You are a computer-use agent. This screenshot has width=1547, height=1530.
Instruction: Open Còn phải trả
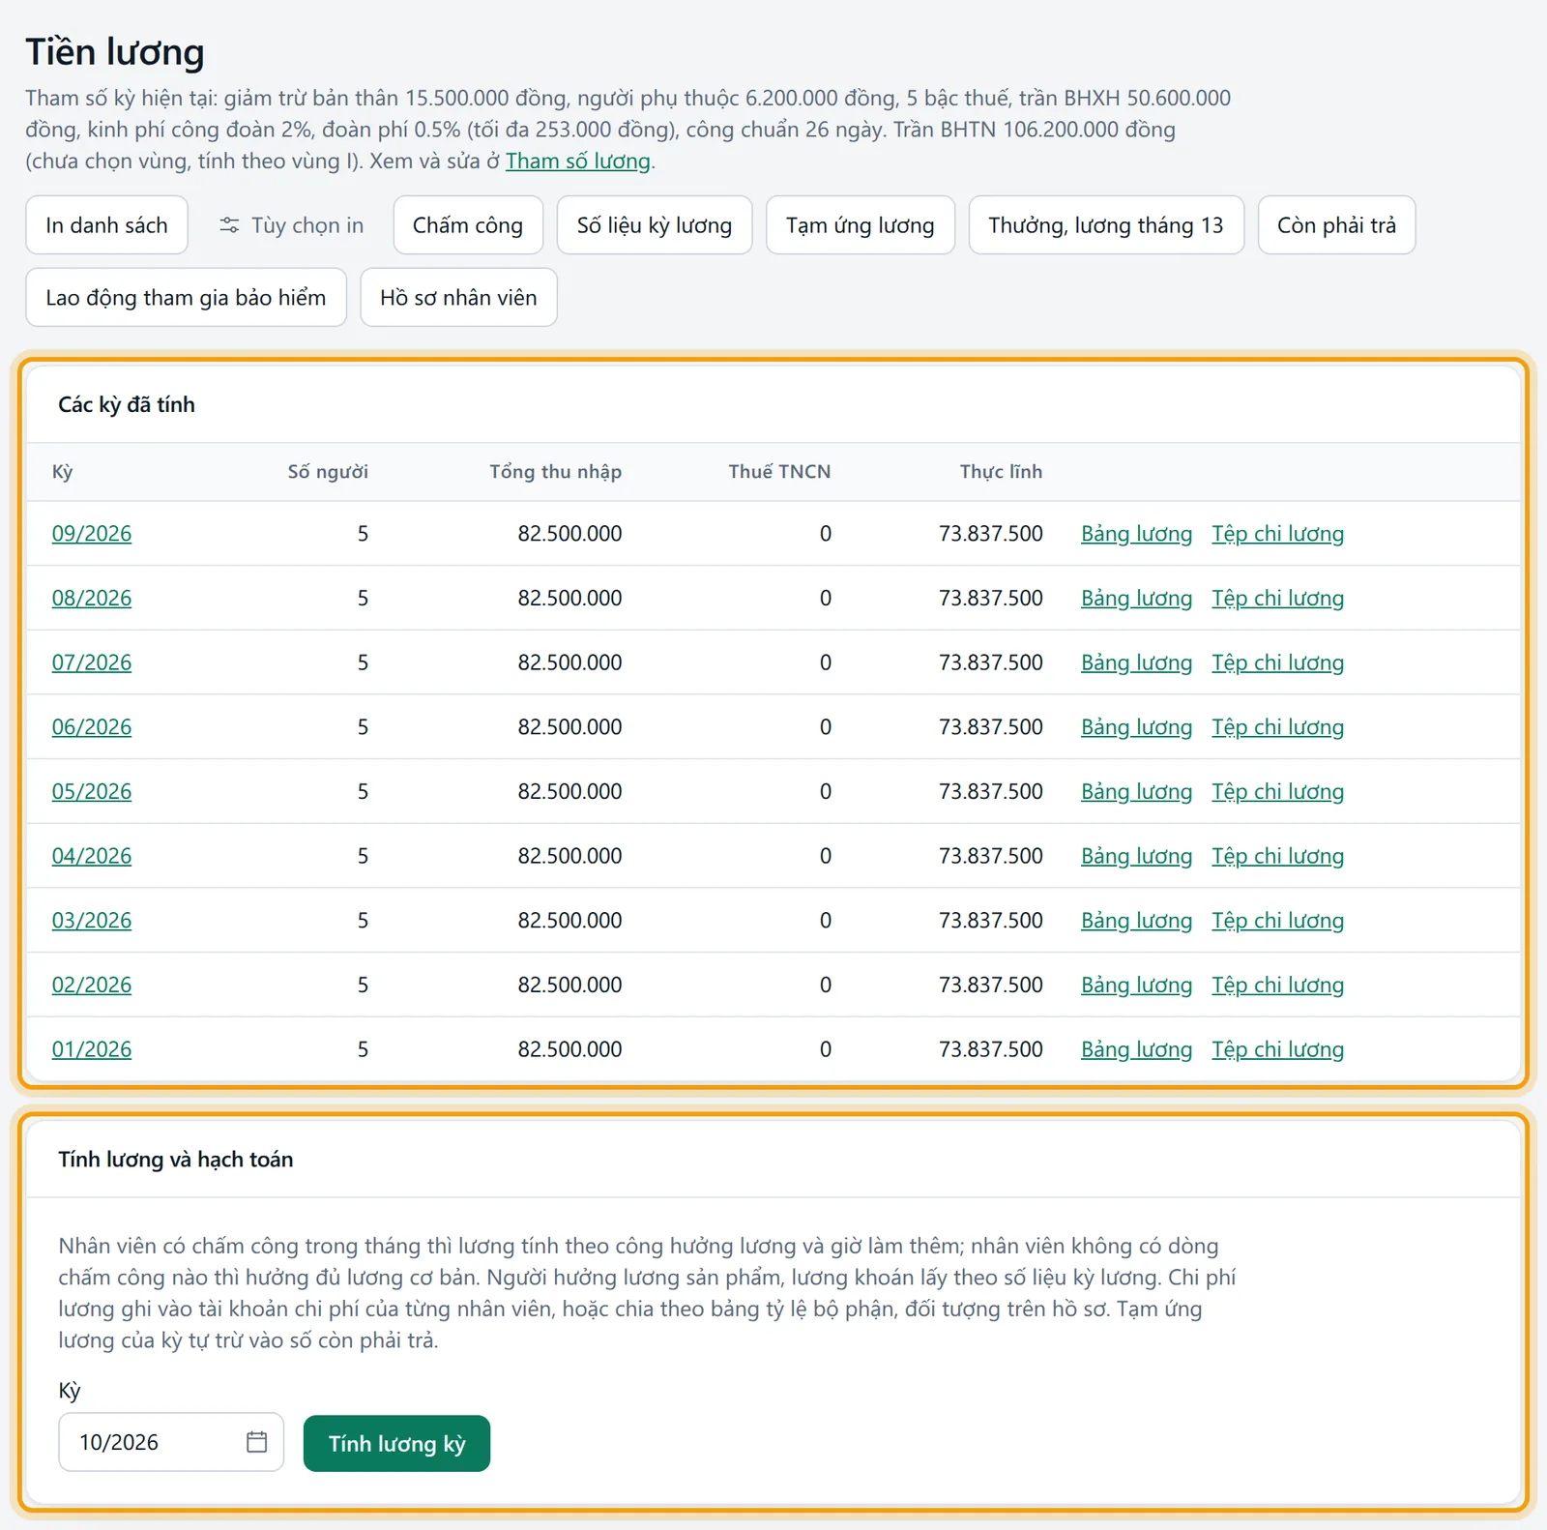coord(1336,225)
